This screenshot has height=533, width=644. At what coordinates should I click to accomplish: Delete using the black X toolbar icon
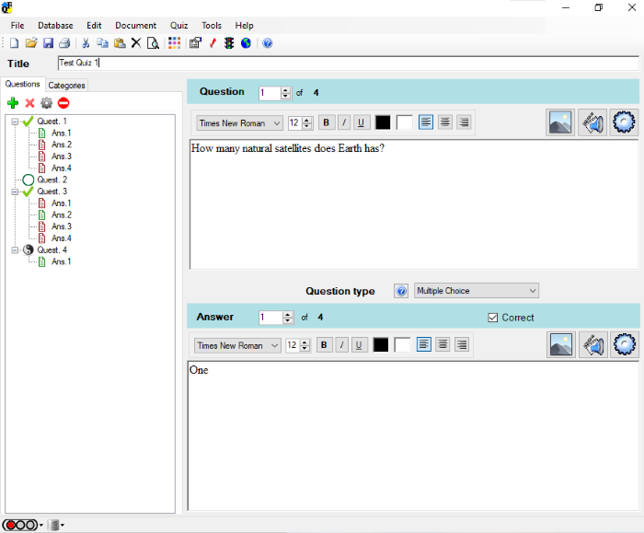click(x=136, y=43)
